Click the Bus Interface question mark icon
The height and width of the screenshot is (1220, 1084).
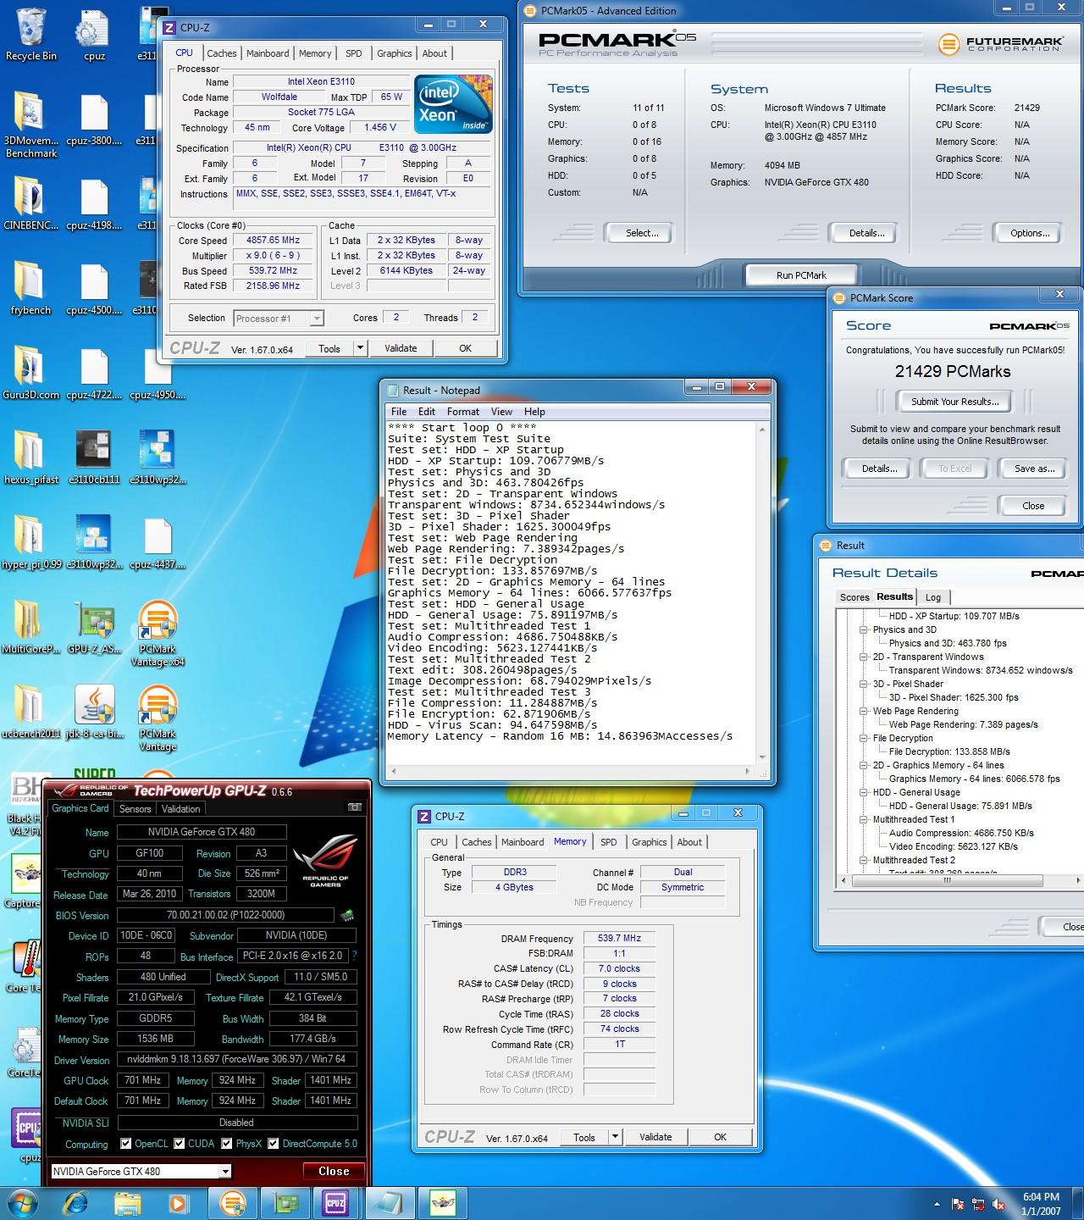(354, 956)
